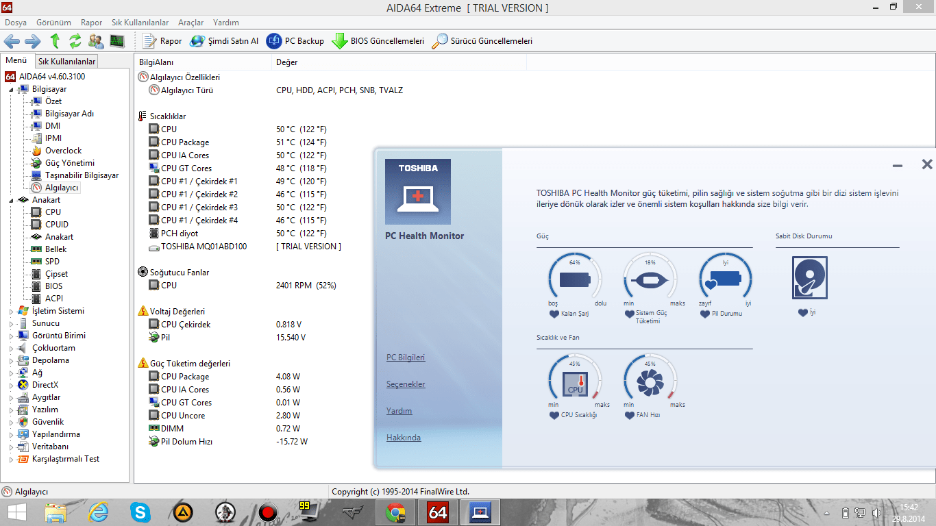Collapse the Bilgisayar tree node
This screenshot has width=936, height=526.
11,89
